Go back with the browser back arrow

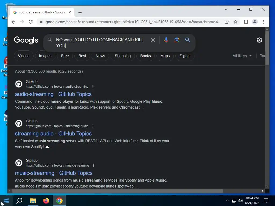(x=13, y=22)
